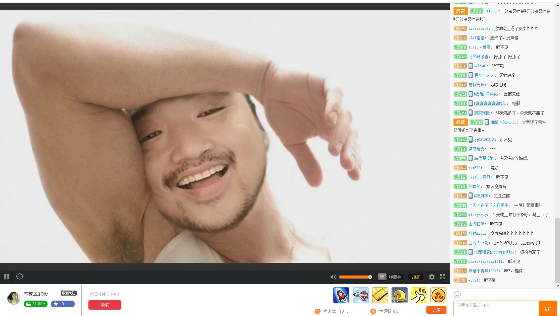This screenshot has width=560, height=316.
Task: Select the chat message 有没有听到总监
Action: 514,158
